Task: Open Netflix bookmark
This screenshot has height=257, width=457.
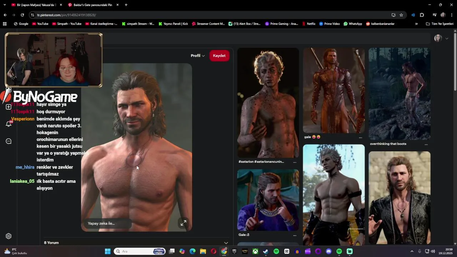Action: (308, 24)
